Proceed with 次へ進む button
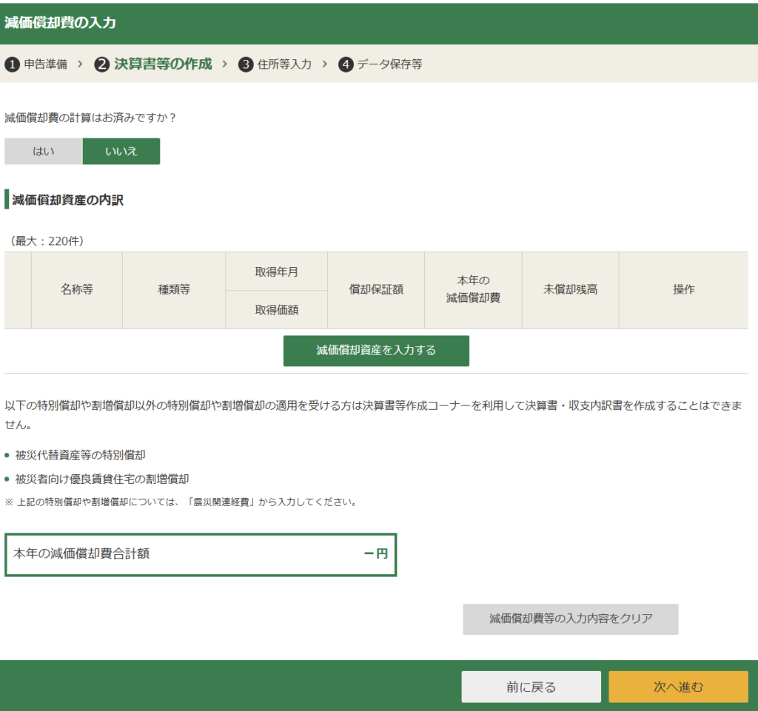The height and width of the screenshot is (711, 758). click(678, 687)
